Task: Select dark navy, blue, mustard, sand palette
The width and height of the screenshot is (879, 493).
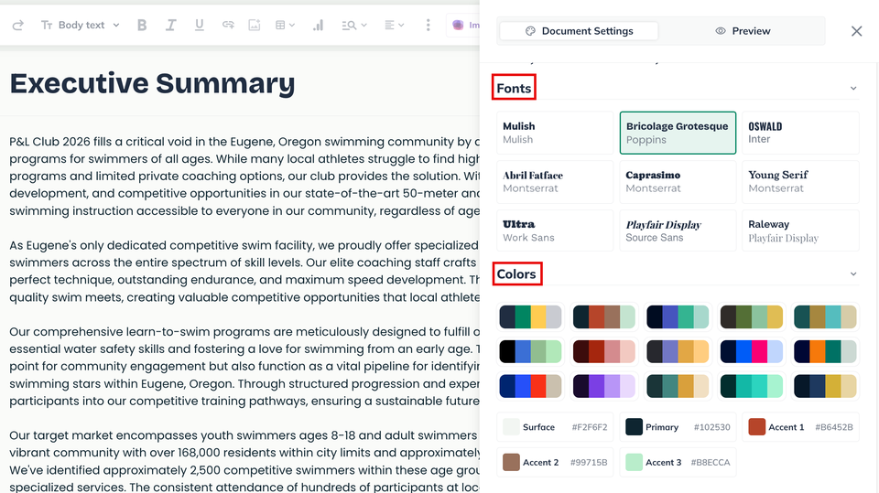Action: coord(825,387)
